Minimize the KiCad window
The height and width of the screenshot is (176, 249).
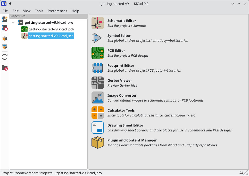click(x=233, y=4)
